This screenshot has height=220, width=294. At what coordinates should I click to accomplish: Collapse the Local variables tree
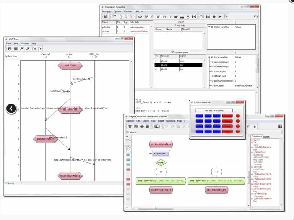tap(209, 57)
